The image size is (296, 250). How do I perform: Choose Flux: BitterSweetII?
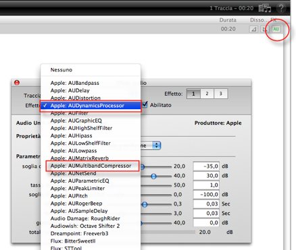coord(91,241)
